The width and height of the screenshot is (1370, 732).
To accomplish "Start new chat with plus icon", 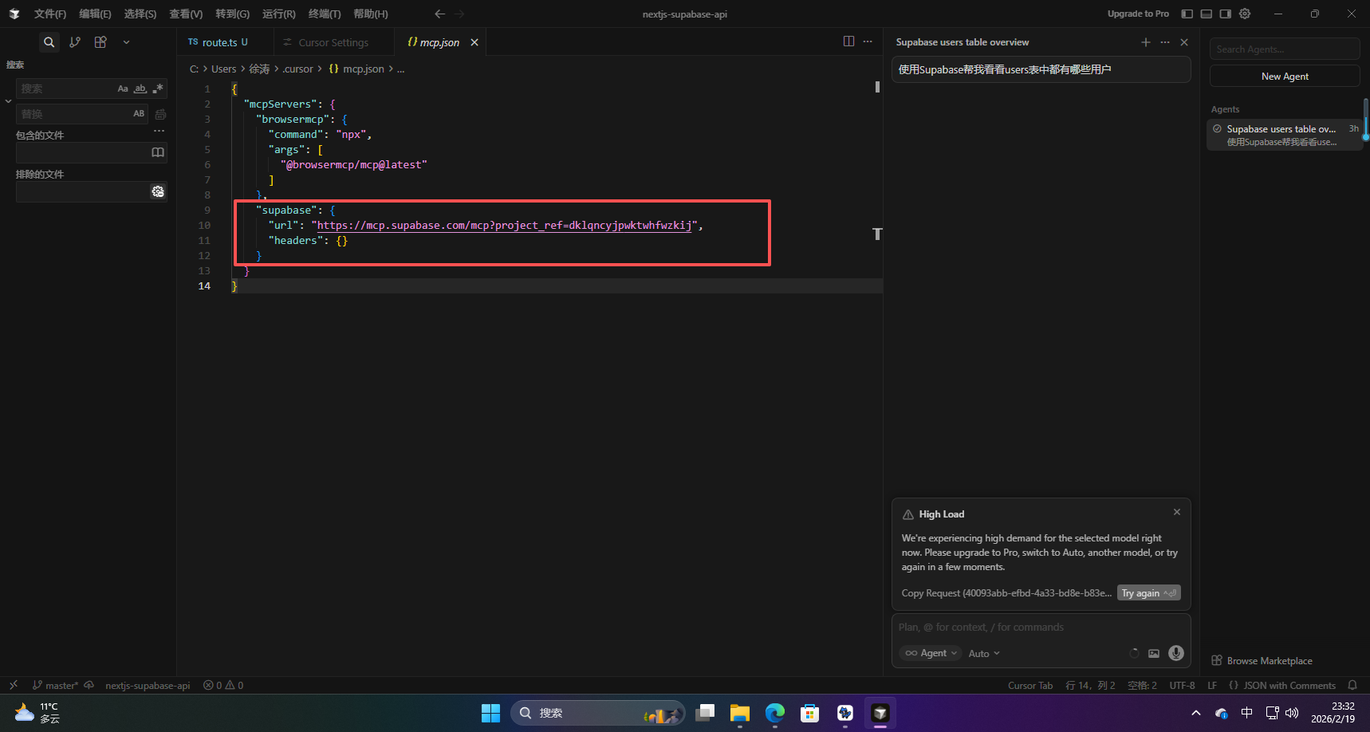I will 1146,42.
